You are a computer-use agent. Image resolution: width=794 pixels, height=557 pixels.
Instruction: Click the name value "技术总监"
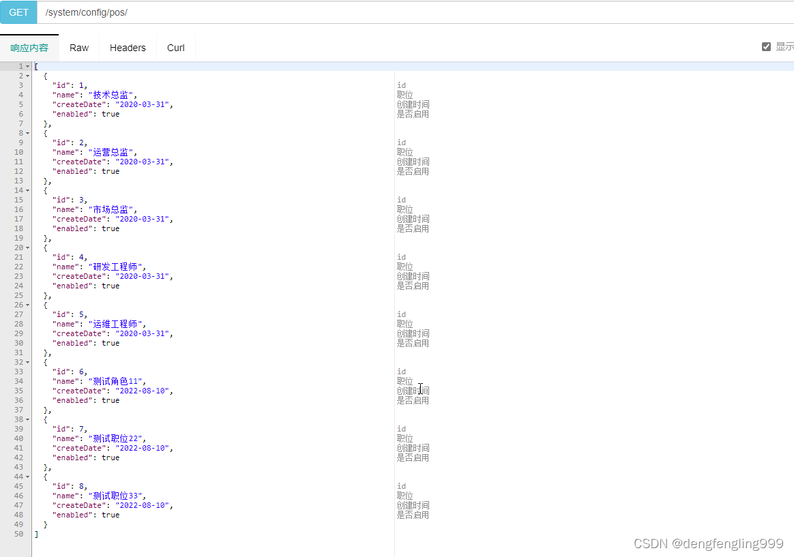[111, 95]
